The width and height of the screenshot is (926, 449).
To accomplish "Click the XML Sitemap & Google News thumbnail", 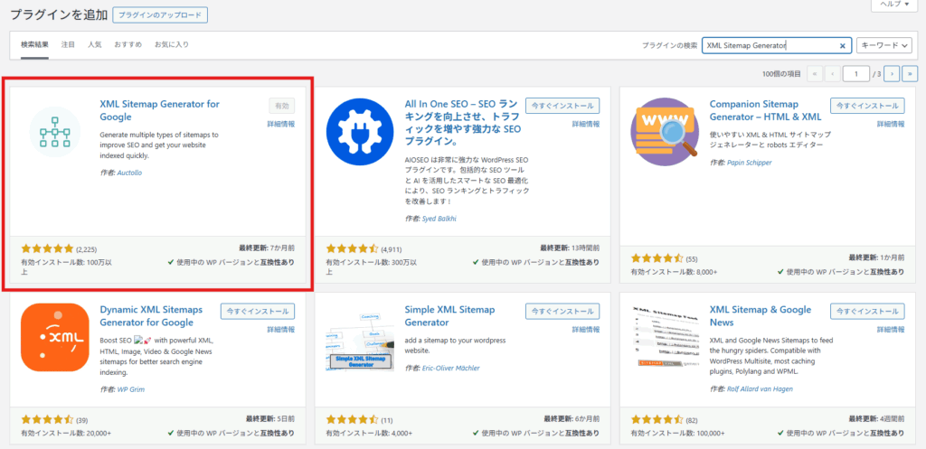I will click(x=665, y=338).
